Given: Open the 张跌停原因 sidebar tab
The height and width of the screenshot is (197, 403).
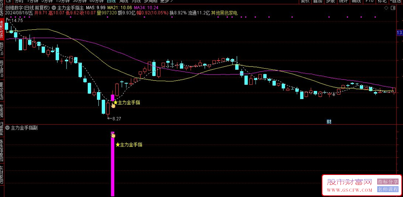Looking at the screenshot, I should 2,151.
